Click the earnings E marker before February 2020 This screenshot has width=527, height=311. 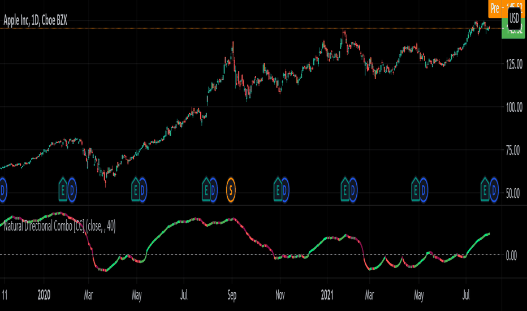tap(63, 189)
